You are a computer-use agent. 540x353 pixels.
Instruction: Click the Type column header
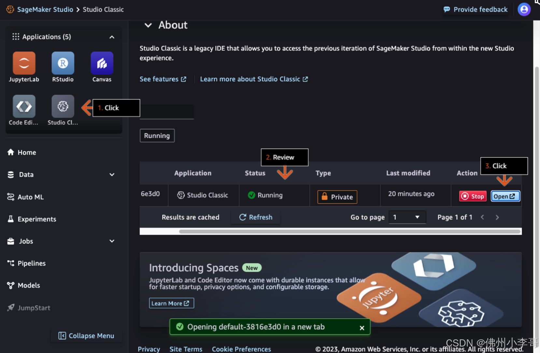pos(323,173)
